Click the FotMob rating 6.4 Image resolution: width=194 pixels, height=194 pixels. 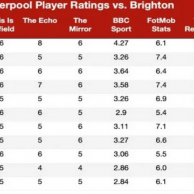pos(161,71)
